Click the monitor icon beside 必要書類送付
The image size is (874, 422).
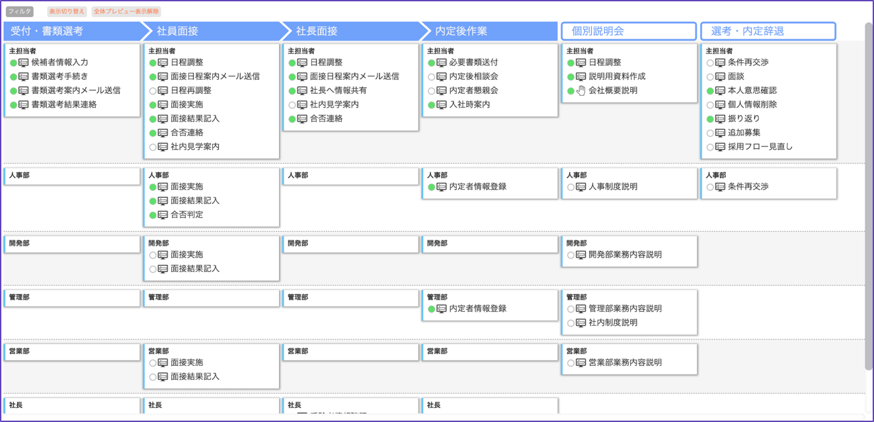pyautogui.click(x=442, y=63)
